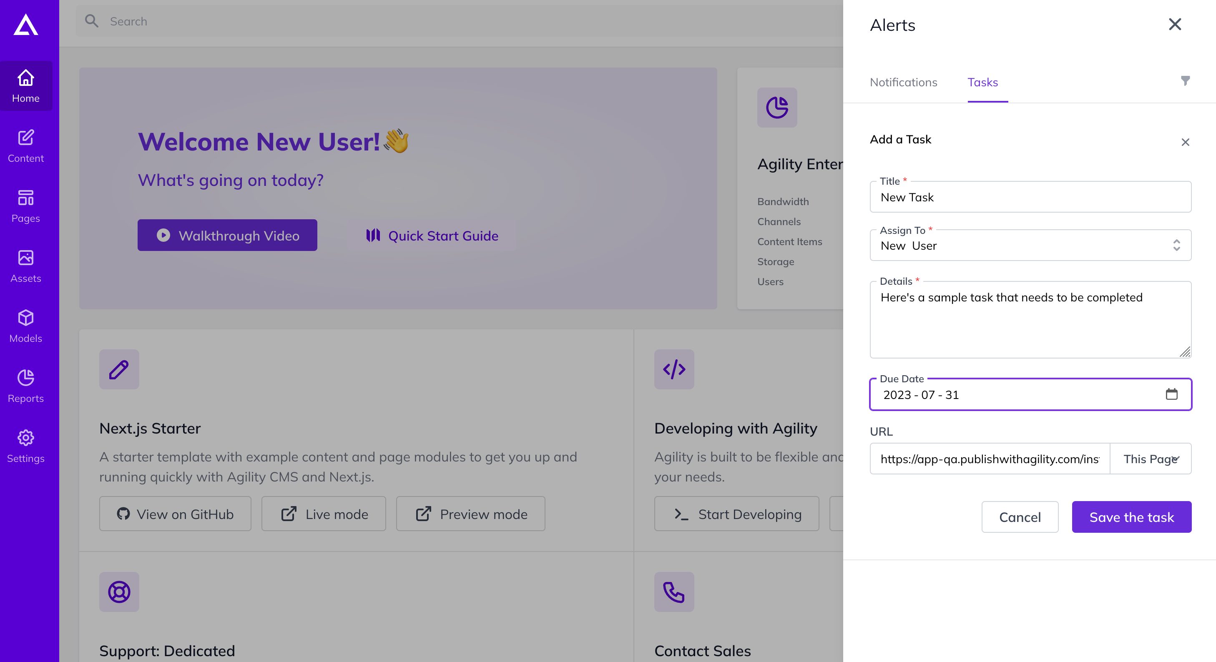This screenshot has height=662, width=1216.
Task: Click the Developing with Agility heading
Action: (736, 428)
